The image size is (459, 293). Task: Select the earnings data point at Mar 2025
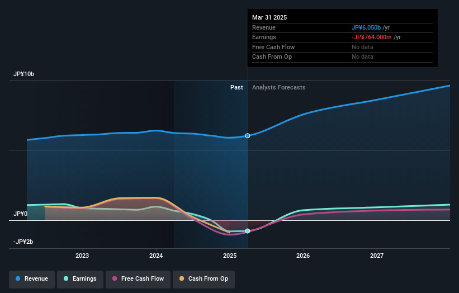248,231
